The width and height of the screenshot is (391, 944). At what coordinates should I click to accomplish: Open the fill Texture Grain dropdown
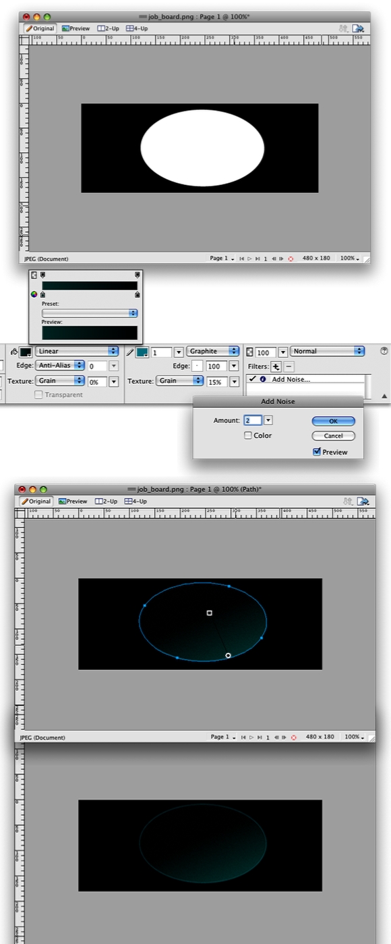tap(59, 381)
